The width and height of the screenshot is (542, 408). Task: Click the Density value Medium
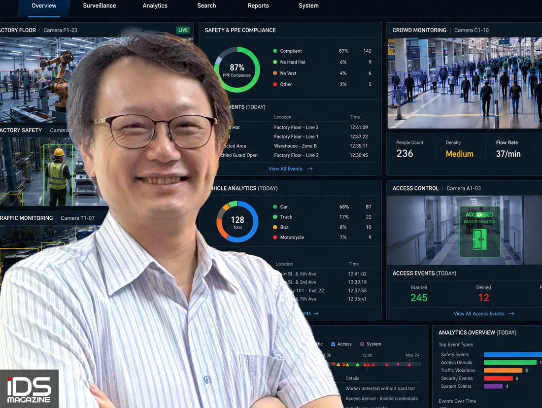pyautogui.click(x=459, y=154)
